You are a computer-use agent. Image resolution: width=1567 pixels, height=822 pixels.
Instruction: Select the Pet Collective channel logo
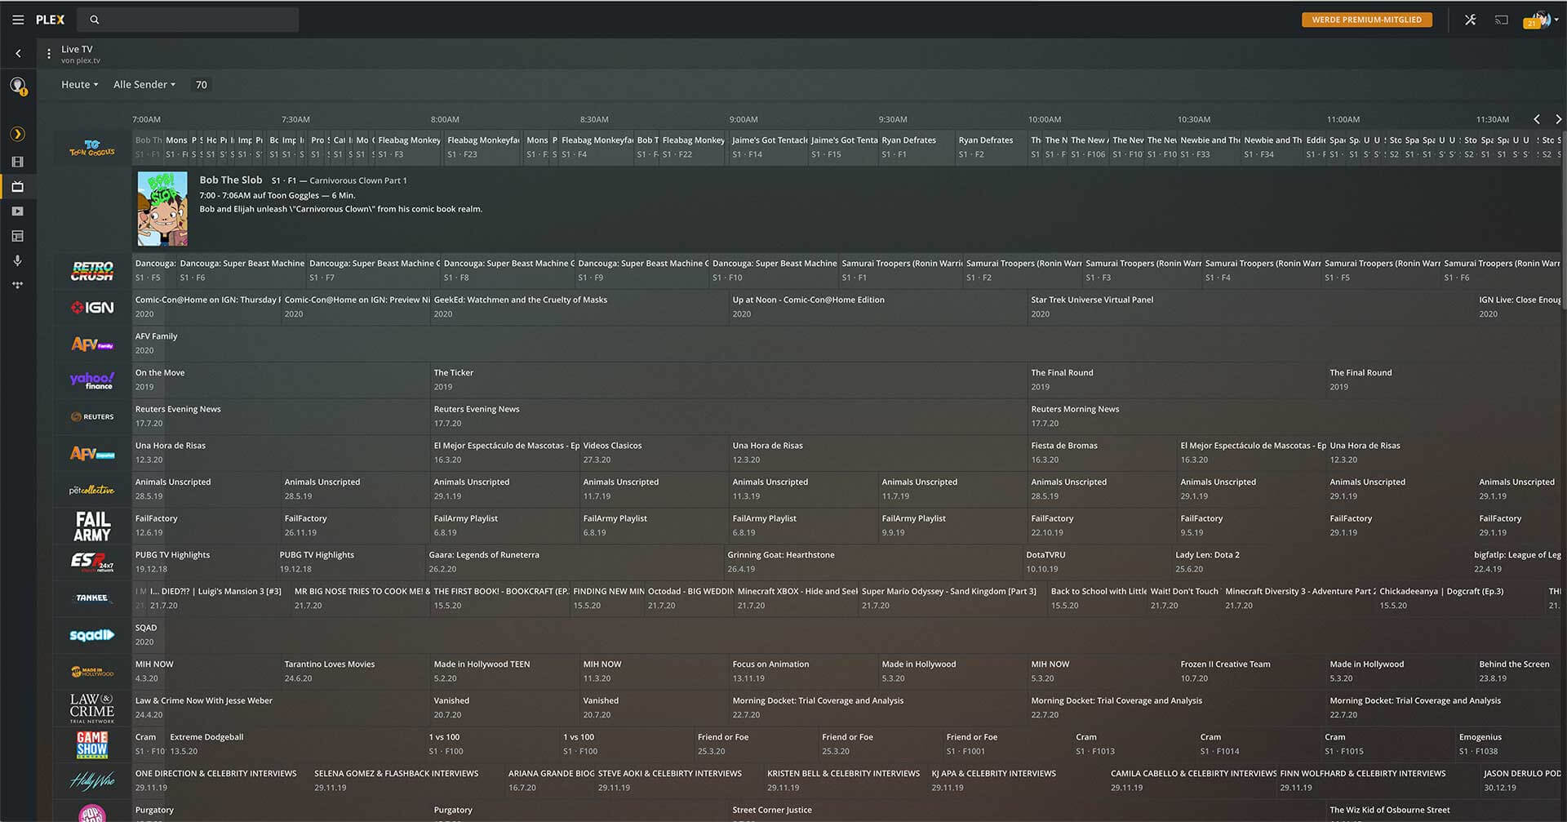click(x=92, y=490)
